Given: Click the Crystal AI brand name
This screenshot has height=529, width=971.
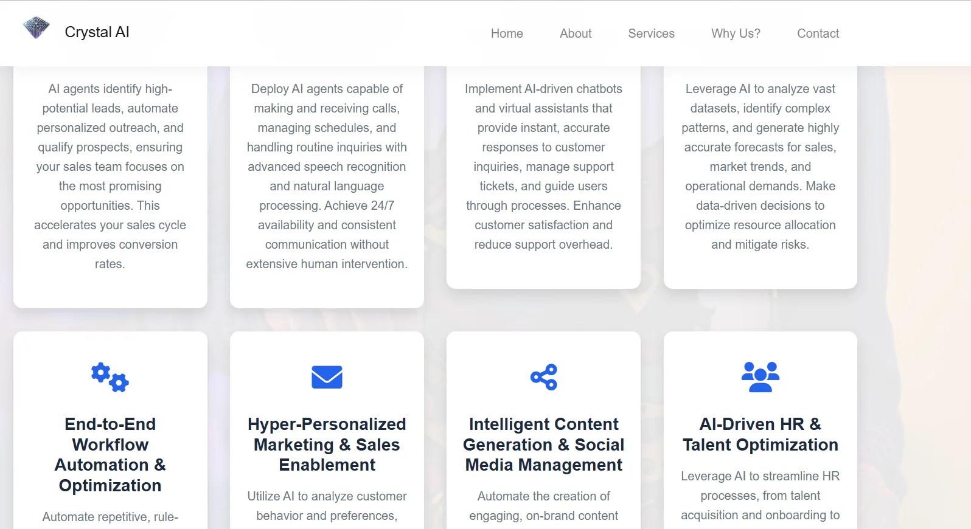Looking at the screenshot, I should pyautogui.click(x=97, y=32).
